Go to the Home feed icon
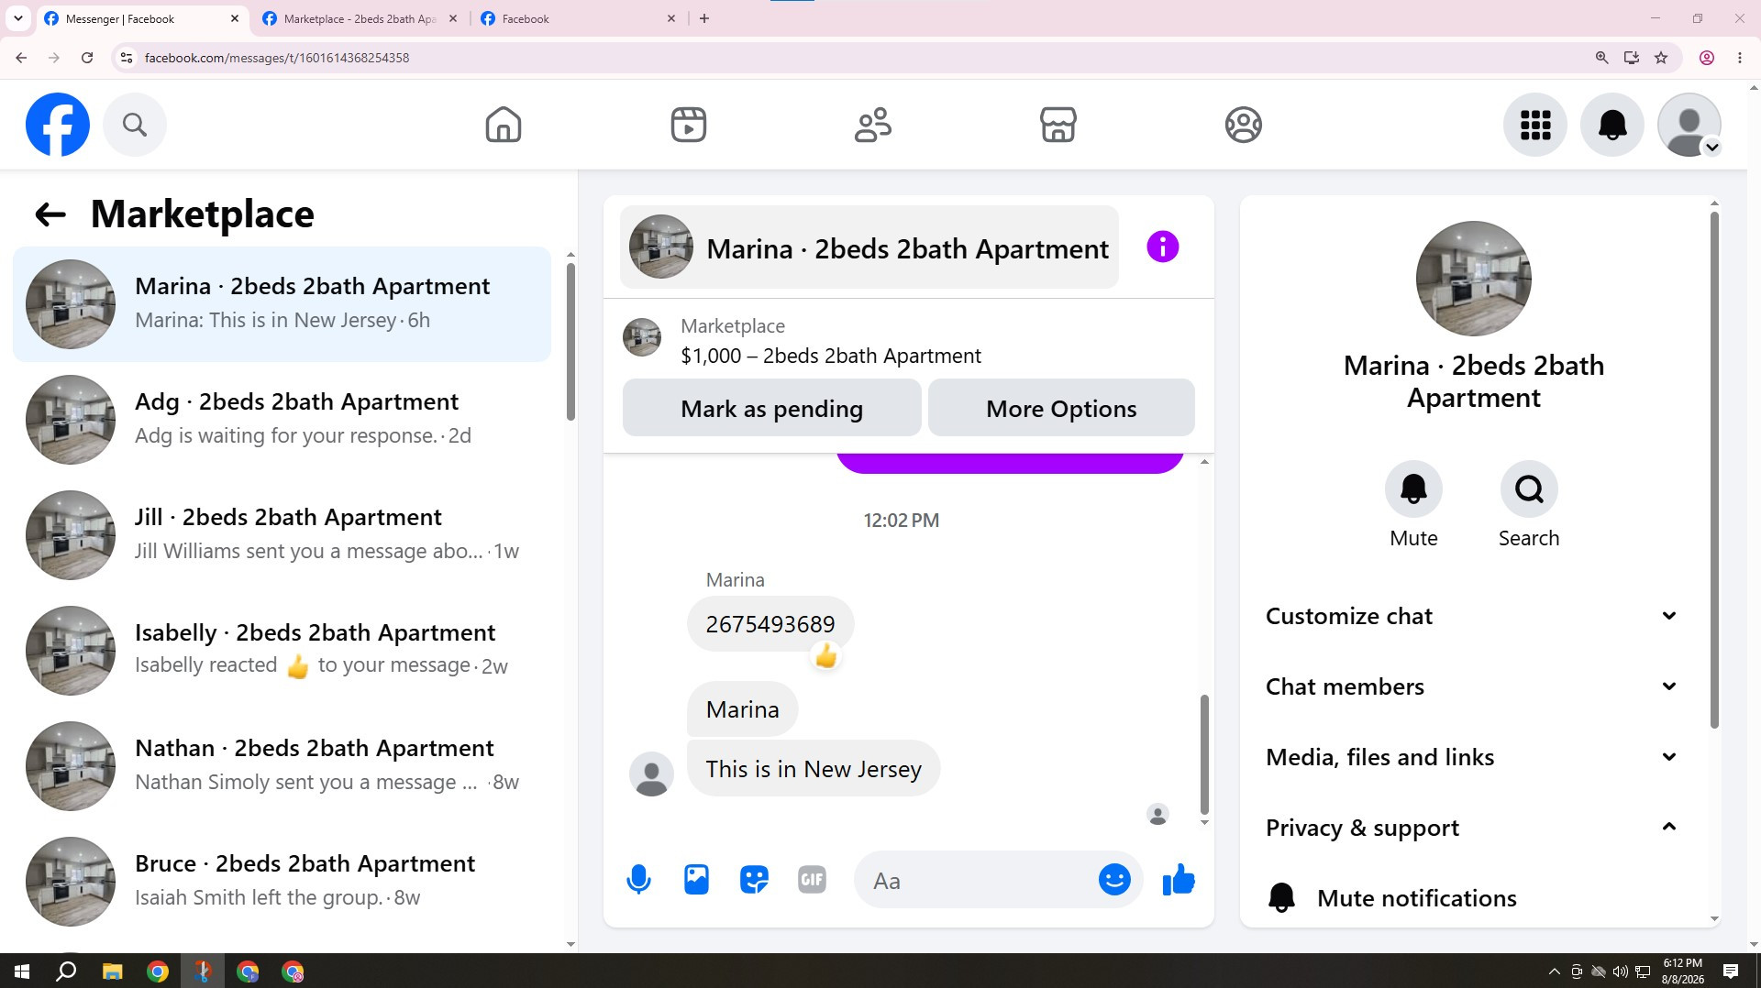 coord(504,125)
